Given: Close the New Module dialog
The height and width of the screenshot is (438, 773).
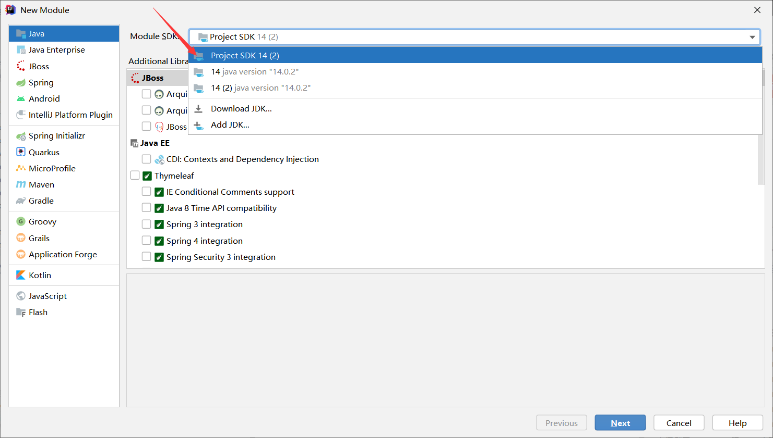Looking at the screenshot, I should (757, 10).
